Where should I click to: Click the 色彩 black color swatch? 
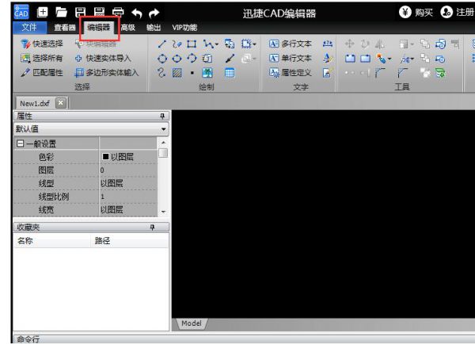104,157
